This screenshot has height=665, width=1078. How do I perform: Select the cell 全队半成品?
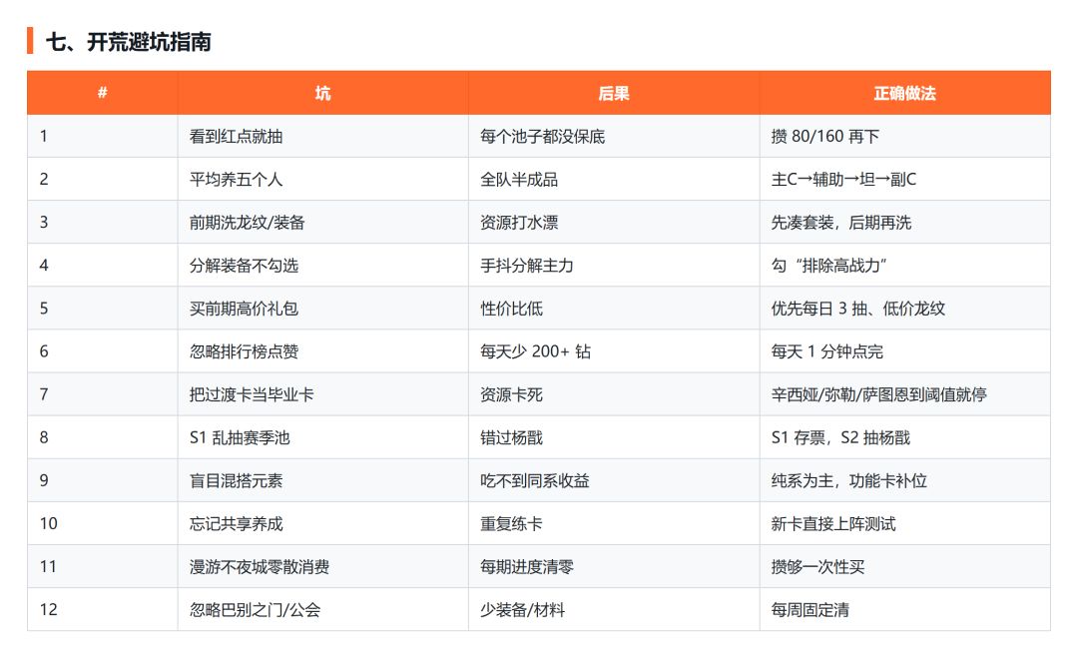(614, 180)
